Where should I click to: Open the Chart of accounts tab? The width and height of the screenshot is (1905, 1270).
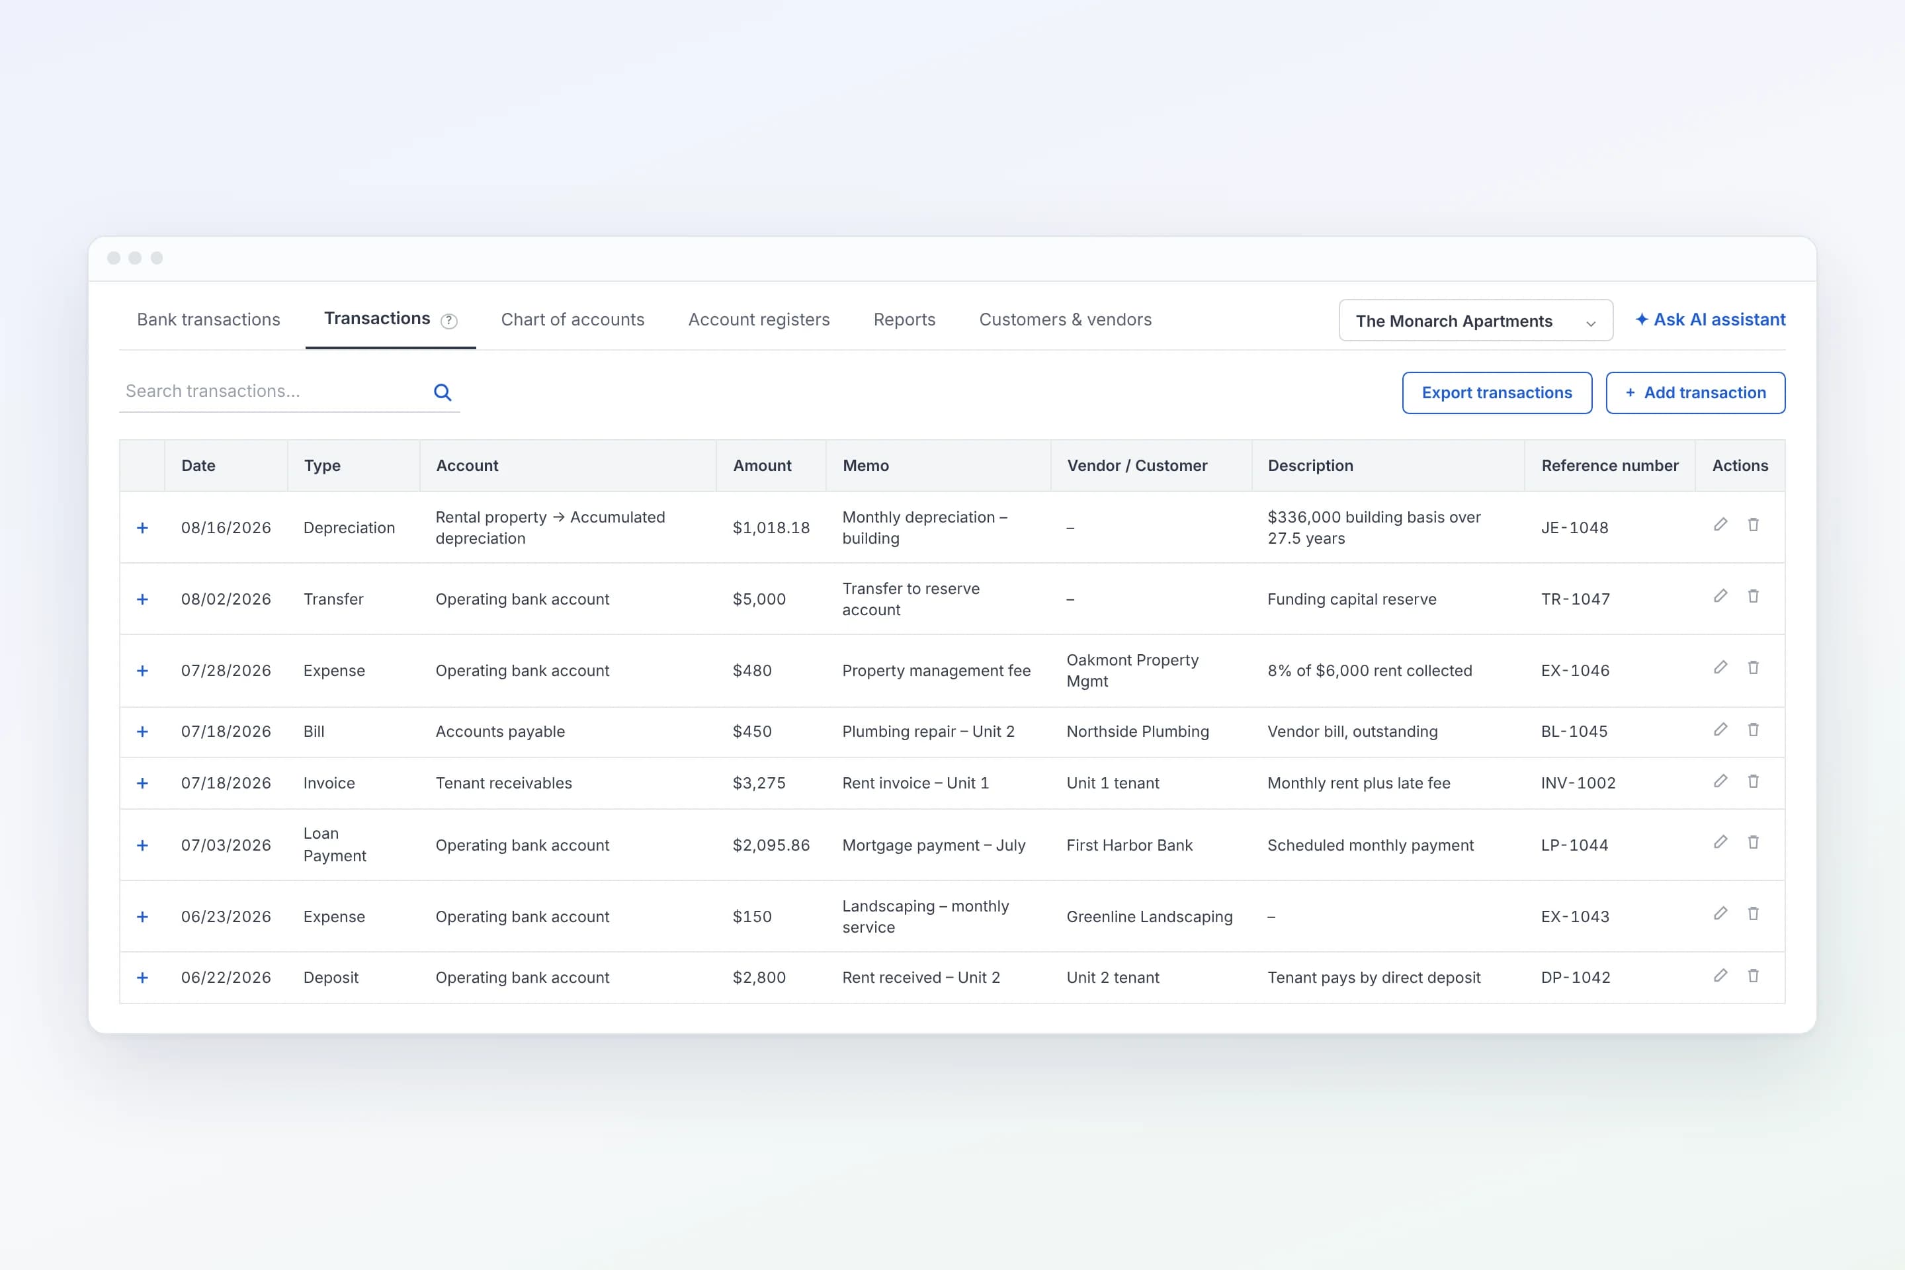(x=573, y=320)
